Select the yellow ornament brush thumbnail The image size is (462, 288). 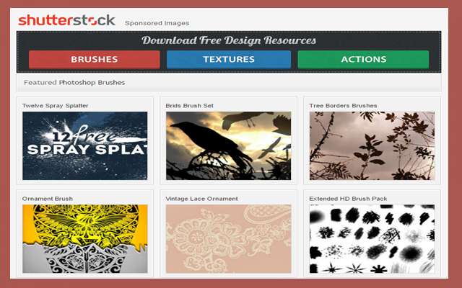tap(85, 239)
